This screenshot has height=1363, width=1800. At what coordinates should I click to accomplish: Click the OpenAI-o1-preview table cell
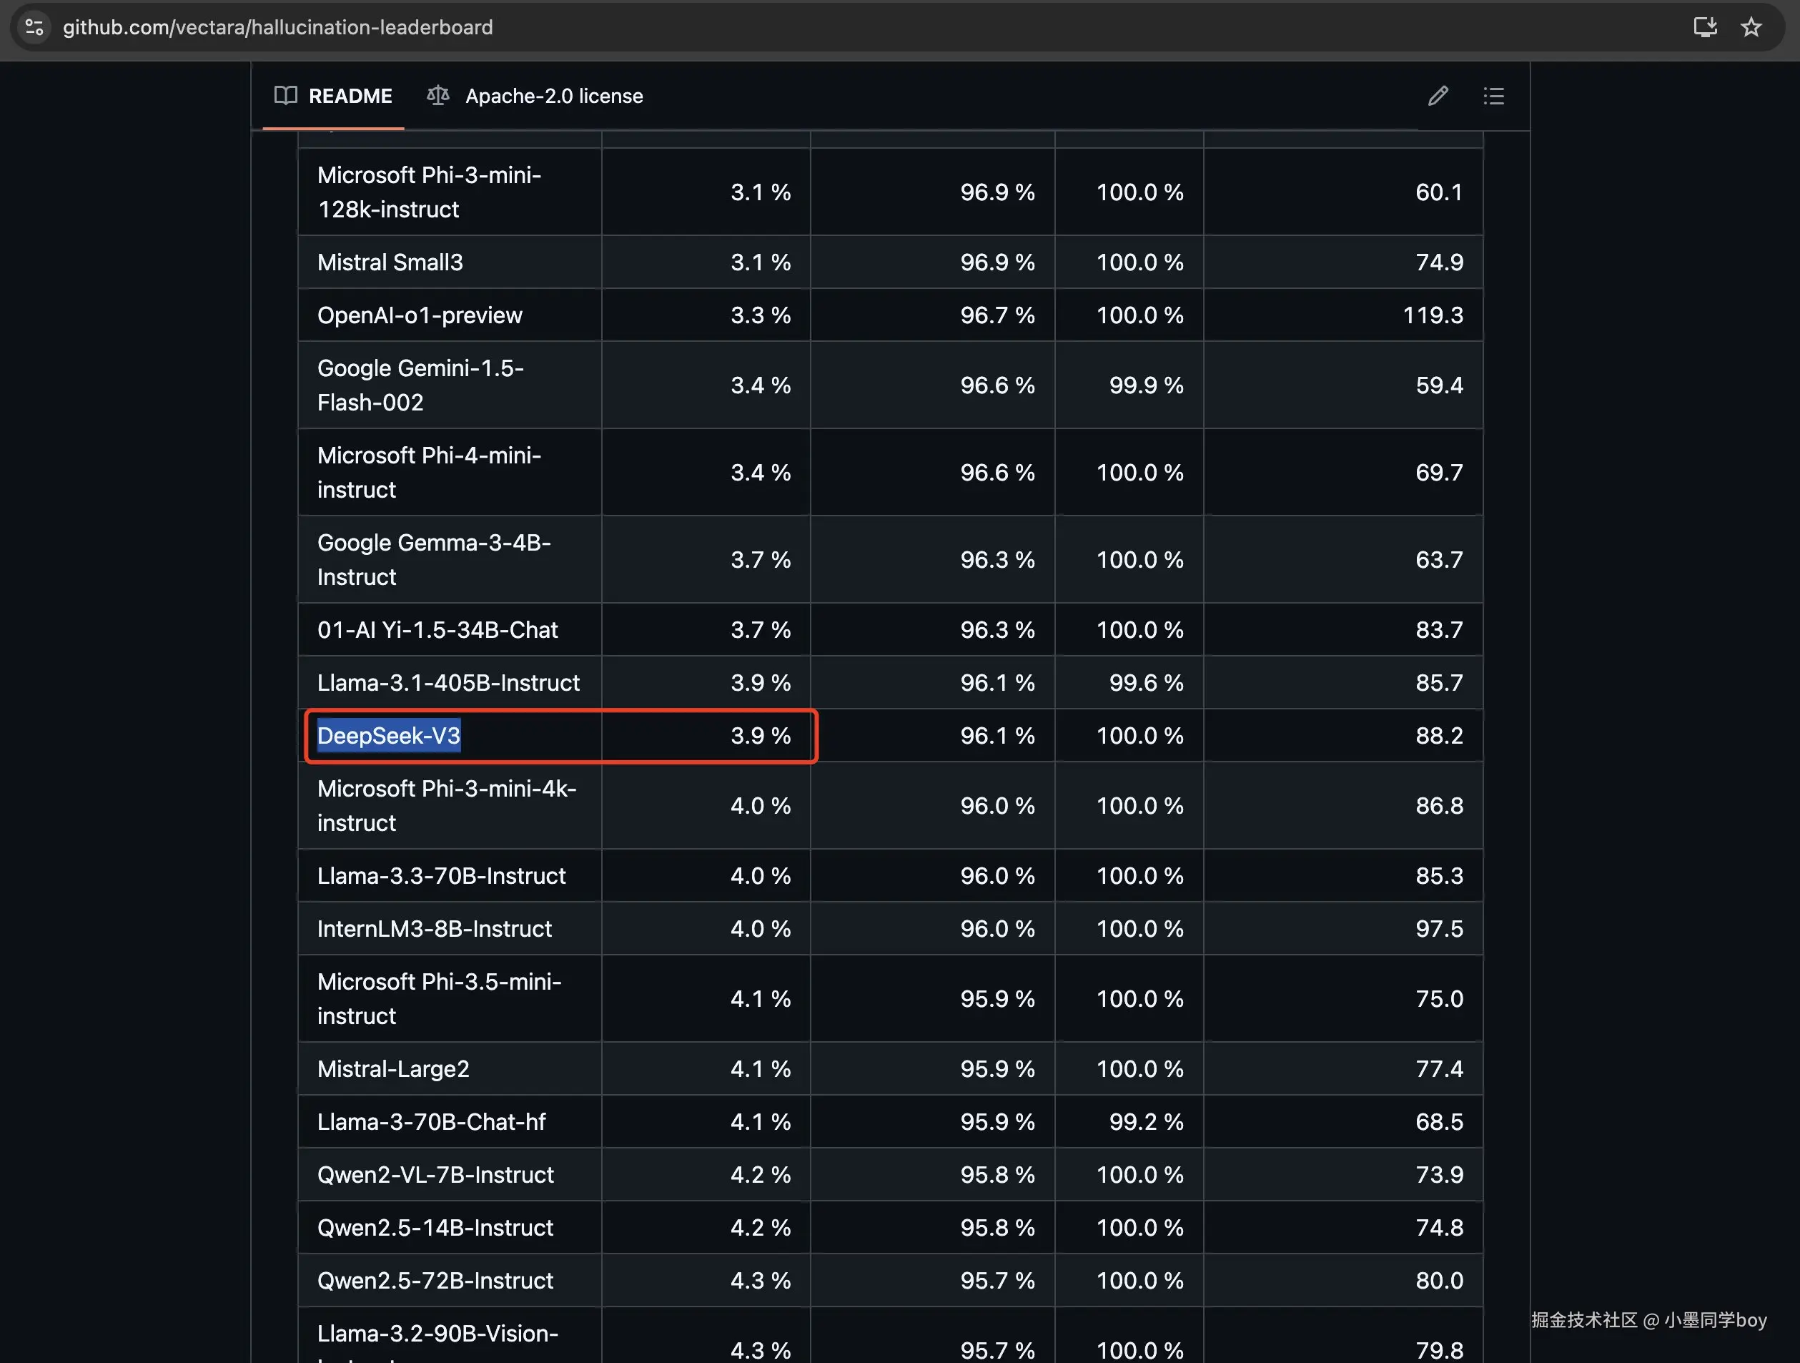tap(419, 315)
